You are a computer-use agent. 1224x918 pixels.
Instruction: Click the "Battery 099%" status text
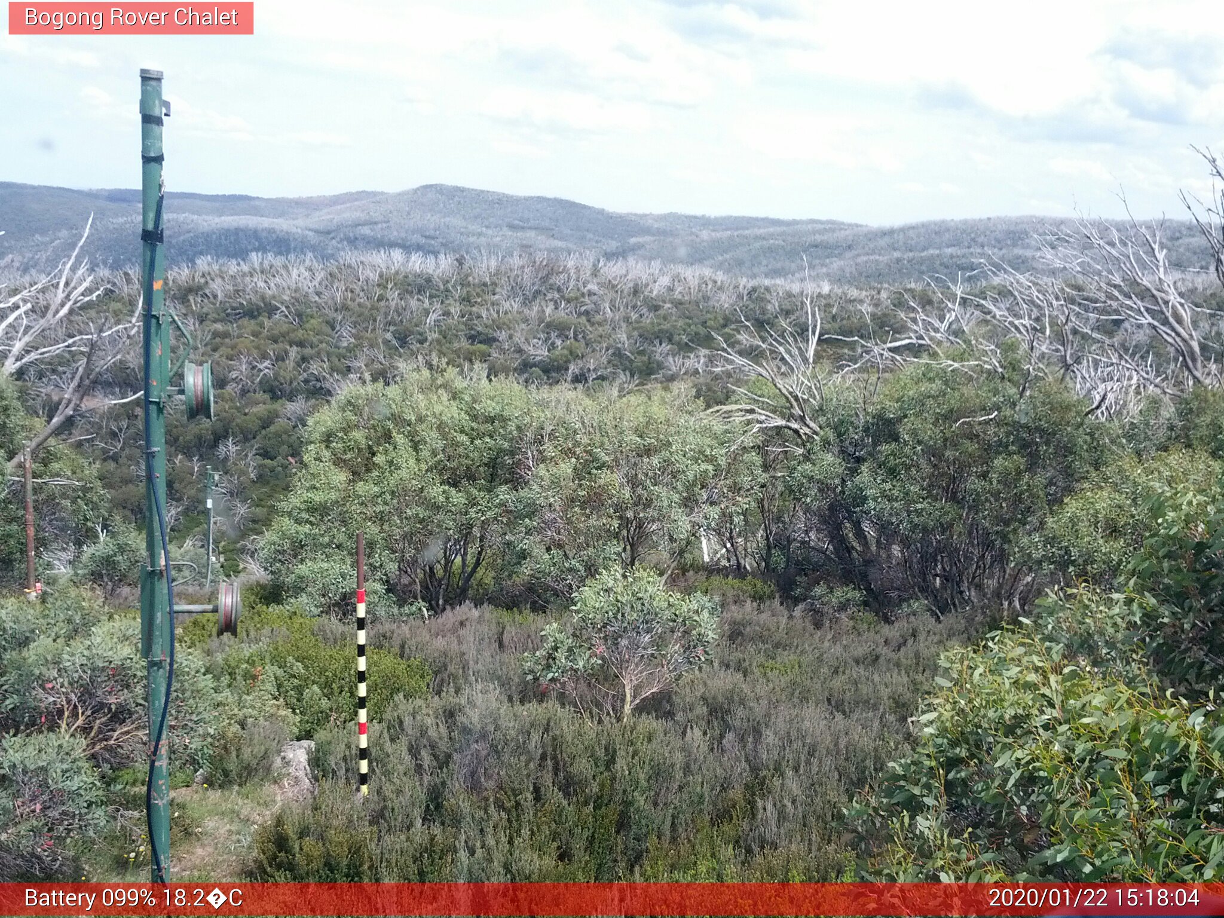tap(90, 898)
